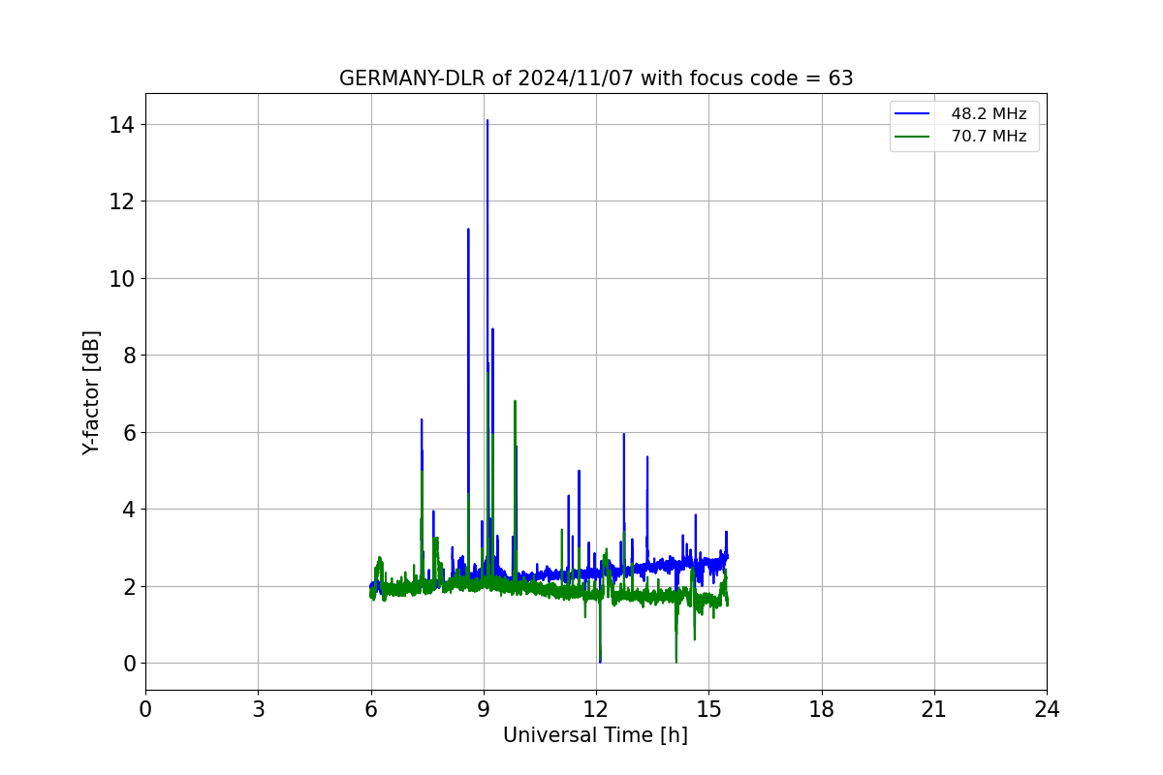The width and height of the screenshot is (1163, 775).
Task: Click y-axis tick label 10
Action: coord(121,279)
